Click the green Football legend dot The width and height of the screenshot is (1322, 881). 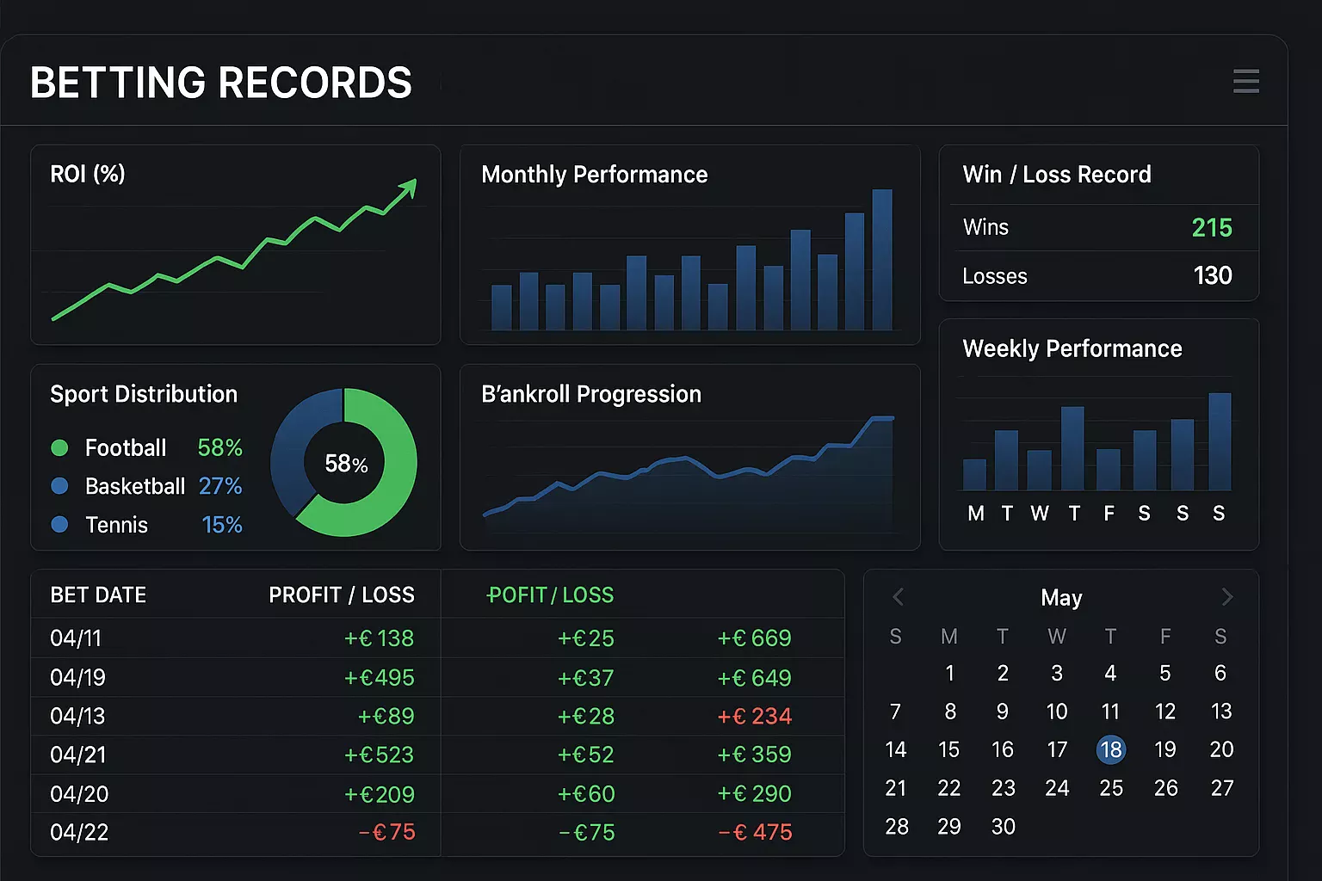pos(59,447)
